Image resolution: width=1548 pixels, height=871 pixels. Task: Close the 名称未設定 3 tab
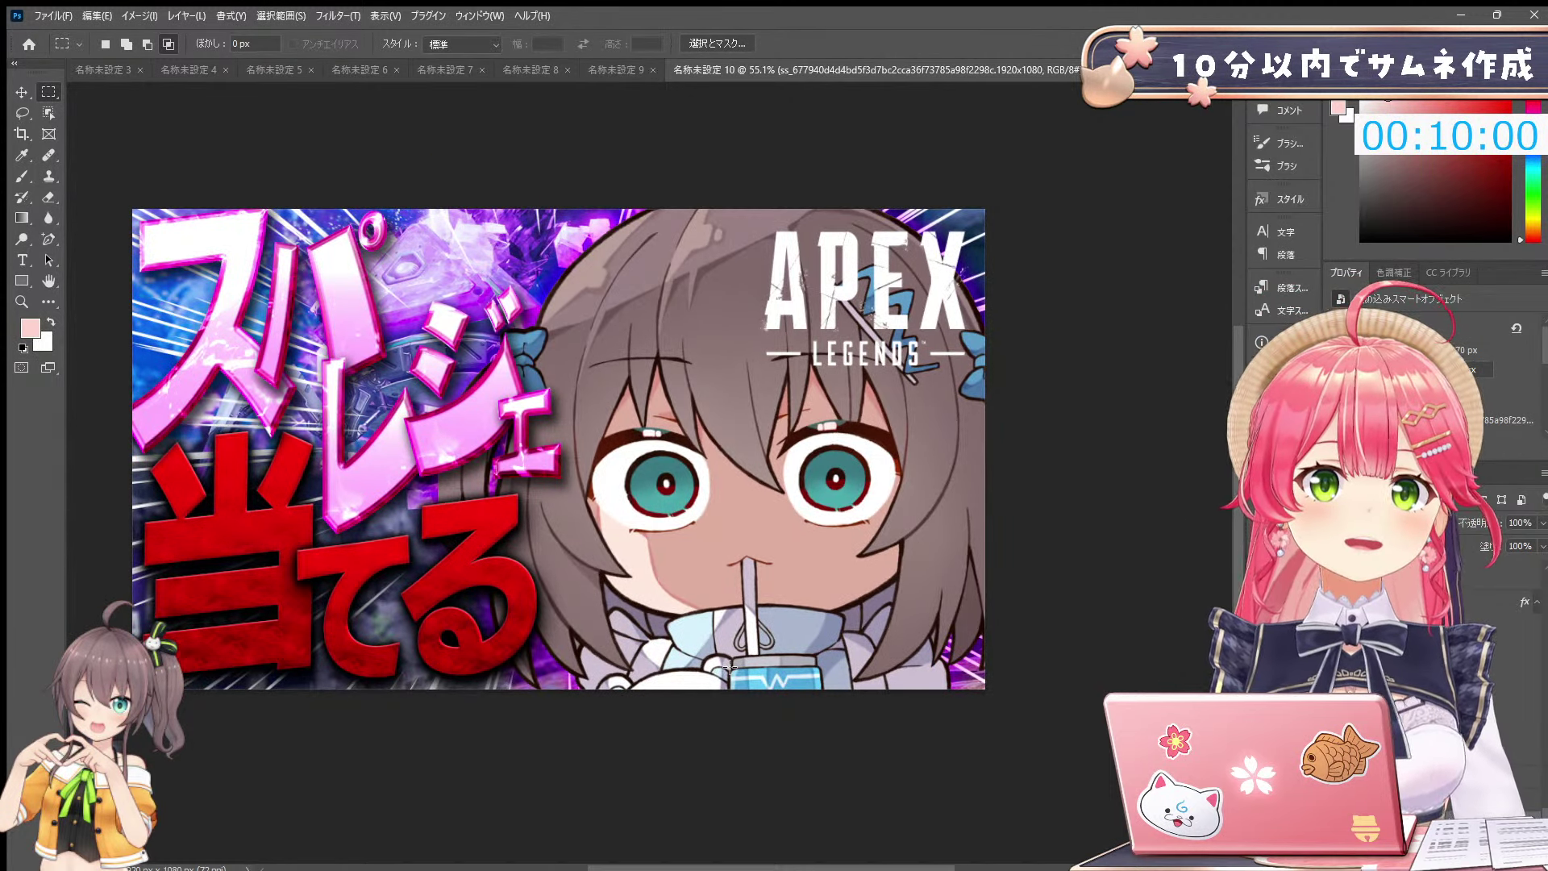click(x=140, y=70)
